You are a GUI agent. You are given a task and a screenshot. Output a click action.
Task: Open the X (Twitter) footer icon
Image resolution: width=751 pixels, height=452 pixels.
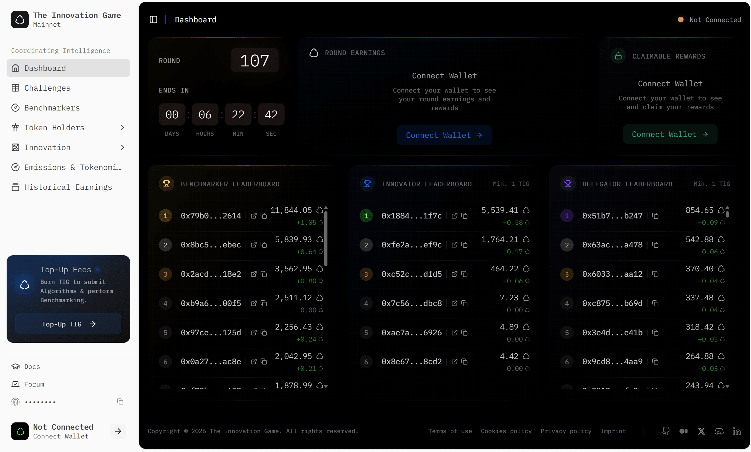702,431
